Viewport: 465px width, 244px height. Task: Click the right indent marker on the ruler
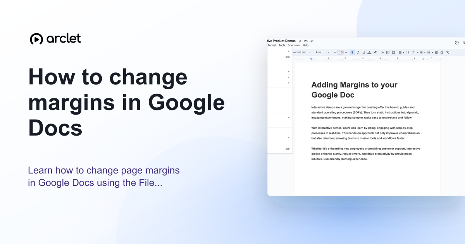click(x=423, y=59)
